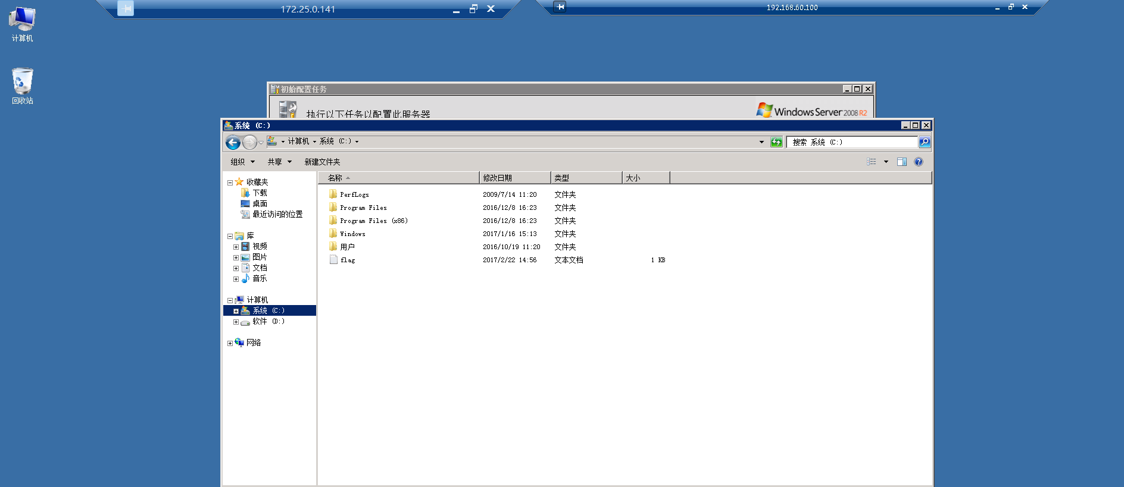Click the Forward navigation arrow in Explorer

249,142
